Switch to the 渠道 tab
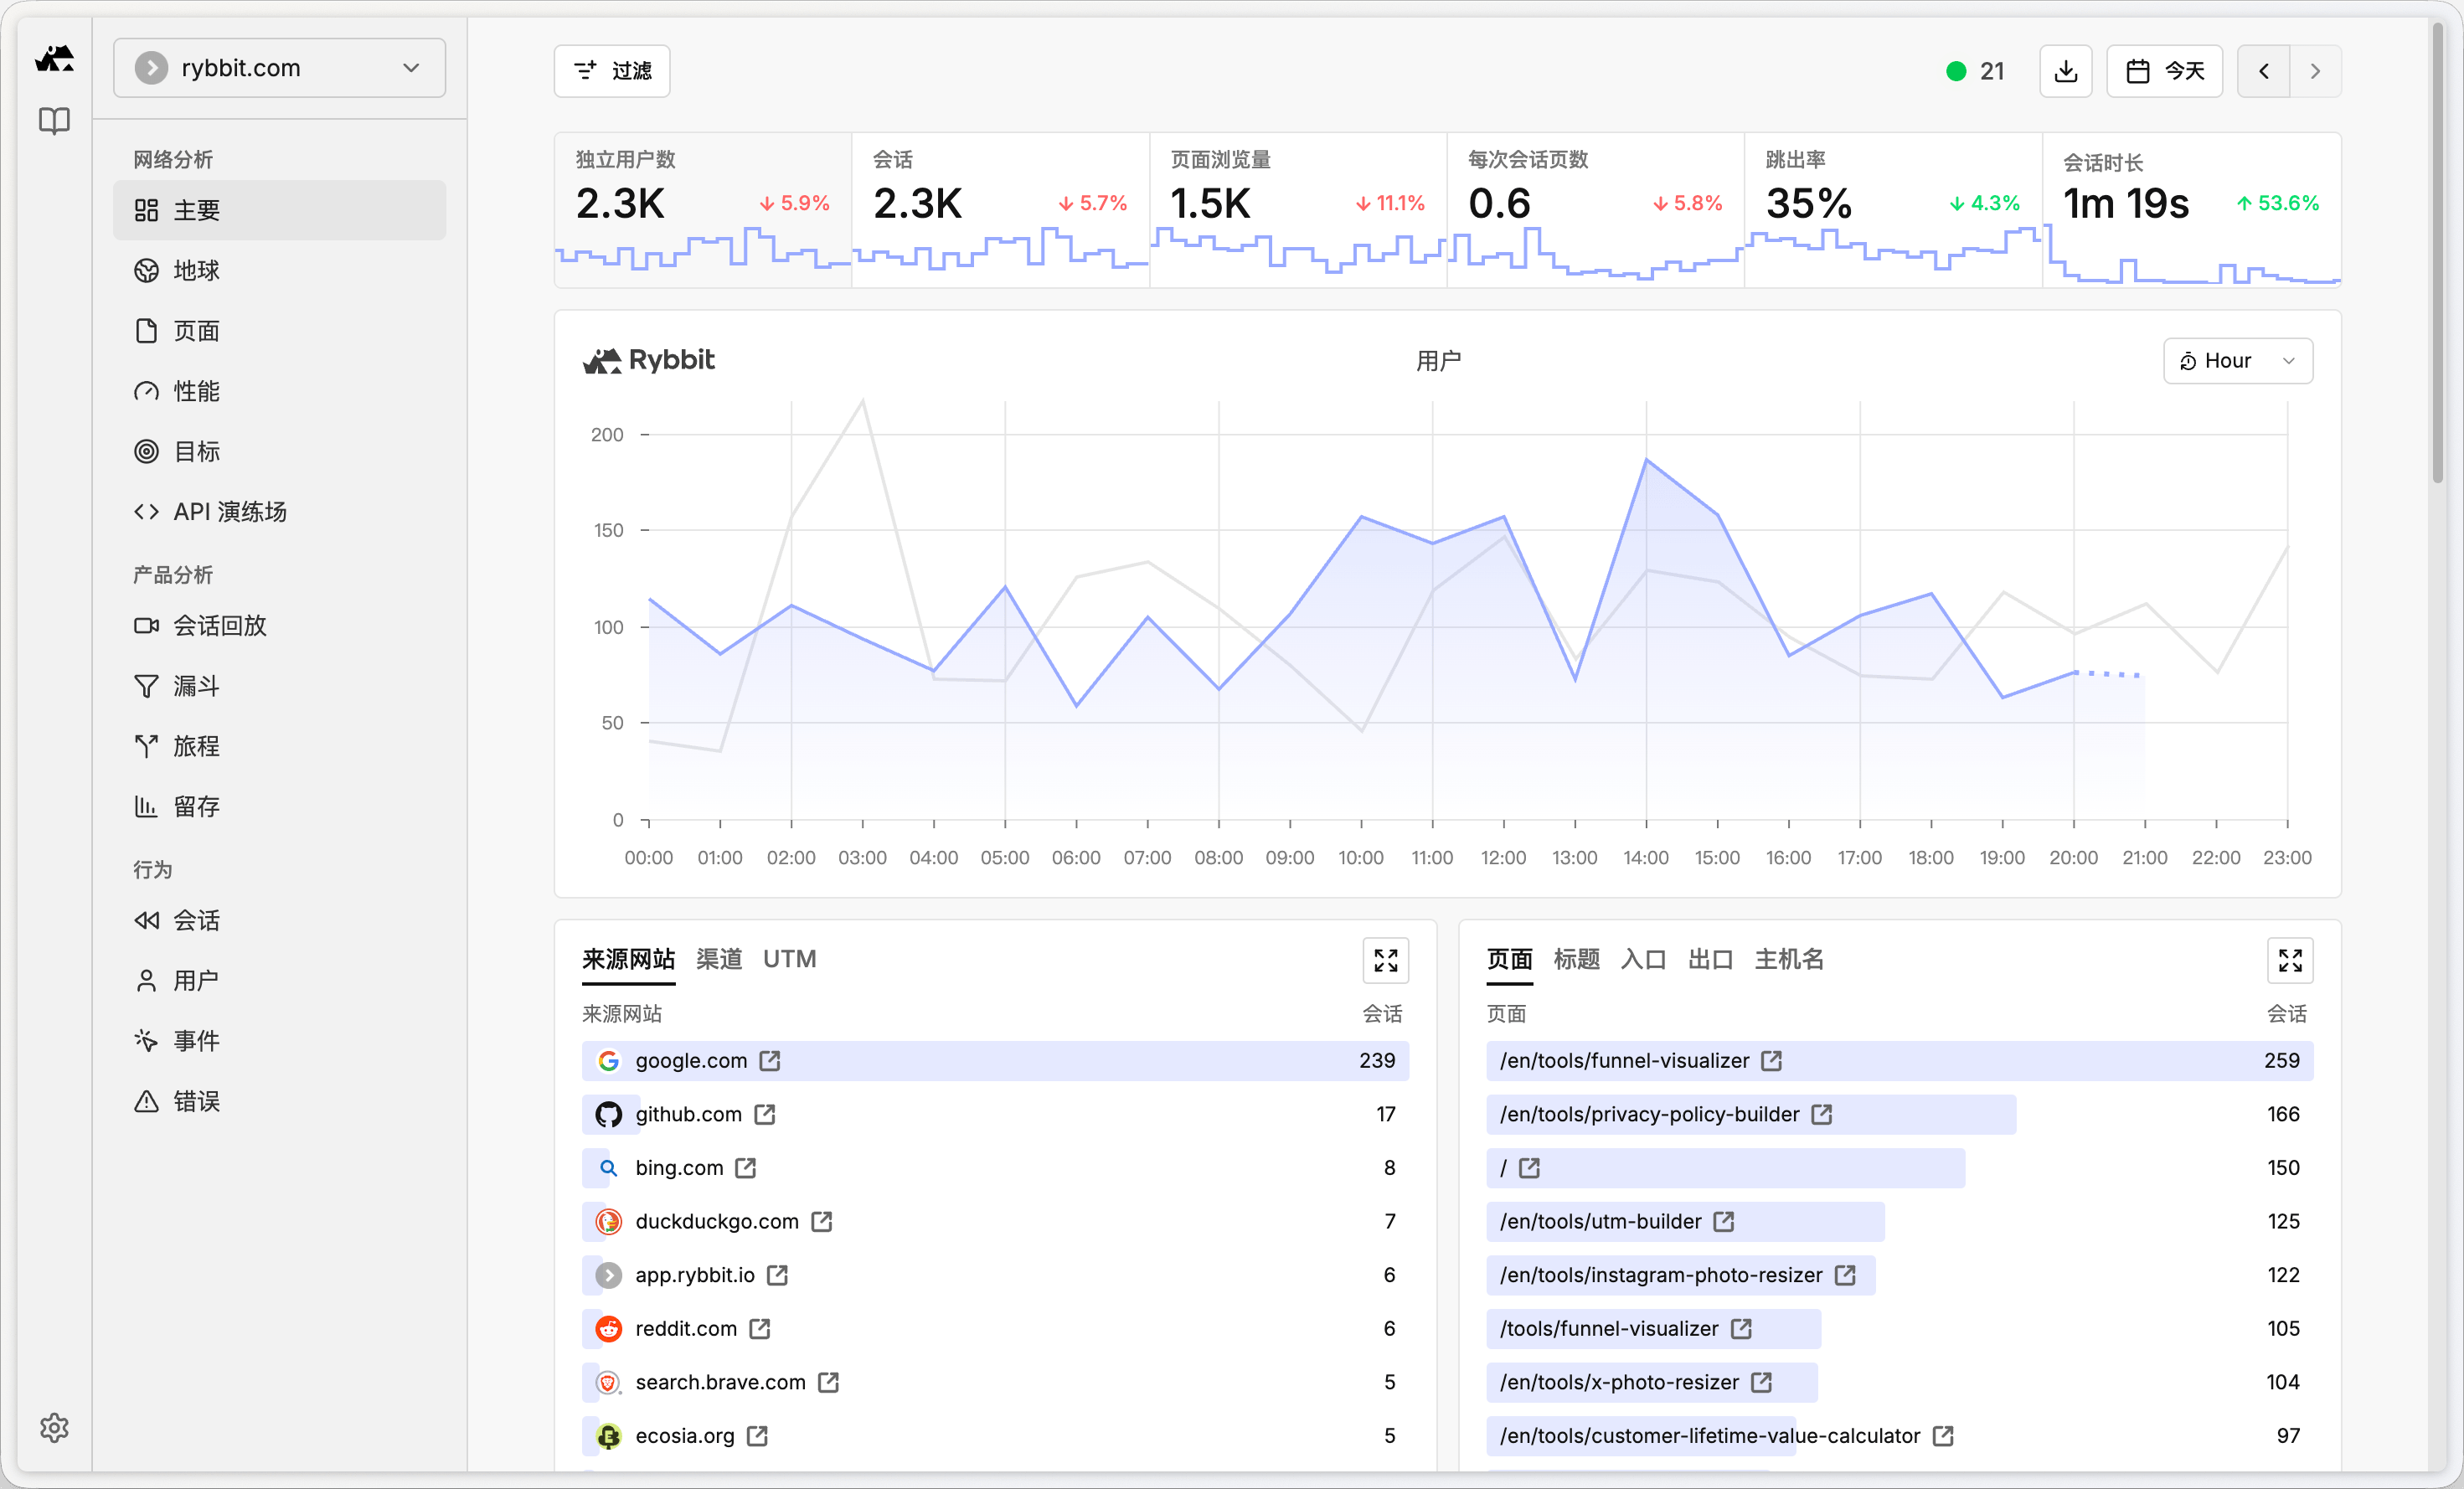 point(718,959)
